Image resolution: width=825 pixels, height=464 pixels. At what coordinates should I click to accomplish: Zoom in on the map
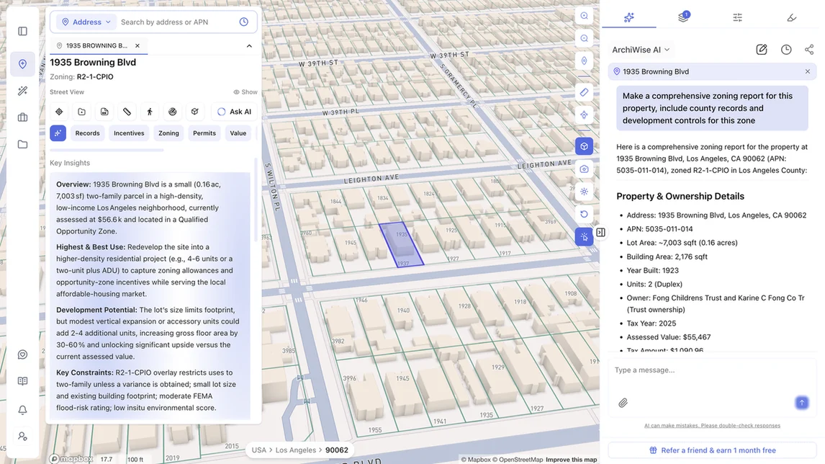coord(584,16)
